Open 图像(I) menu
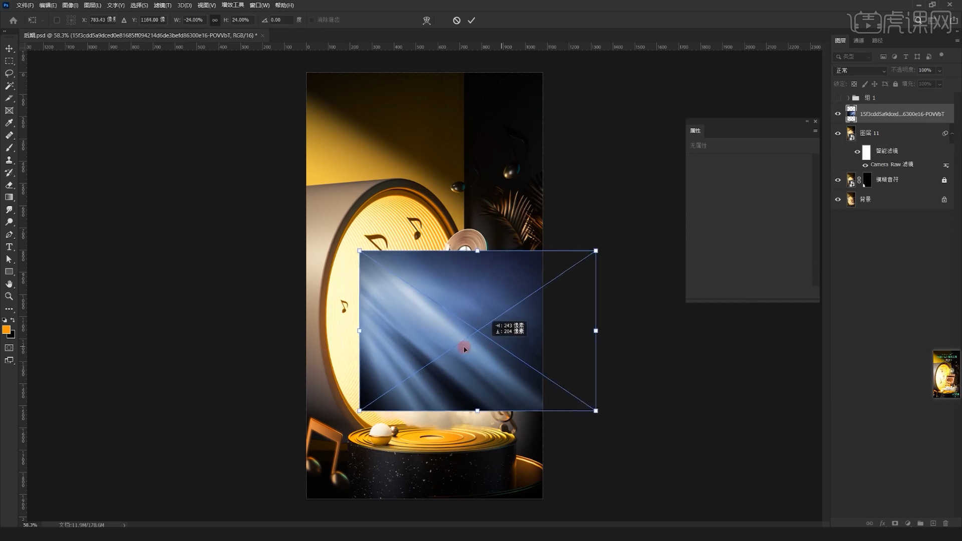Screen dimensions: 962x541 tap(70, 6)
